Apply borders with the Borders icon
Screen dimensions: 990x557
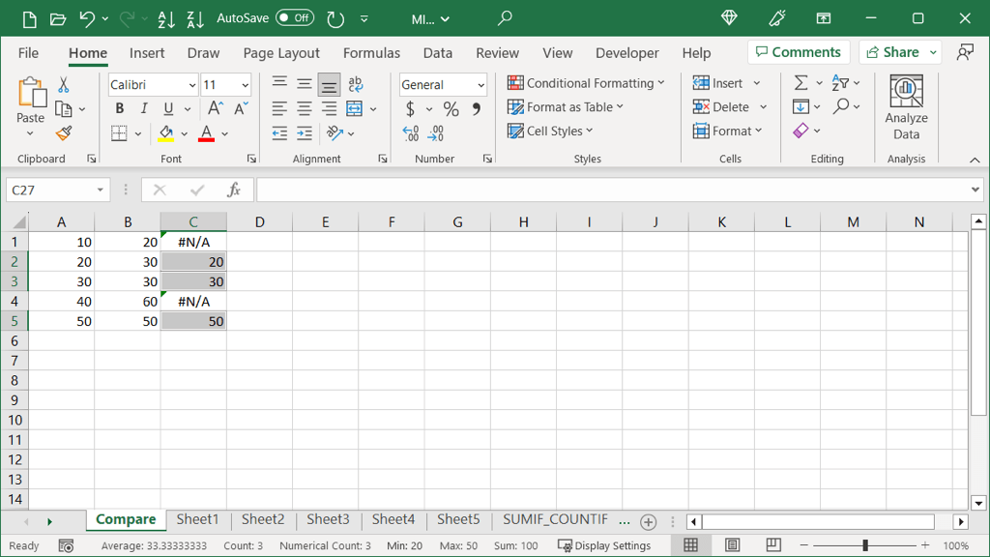pyautogui.click(x=119, y=133)
